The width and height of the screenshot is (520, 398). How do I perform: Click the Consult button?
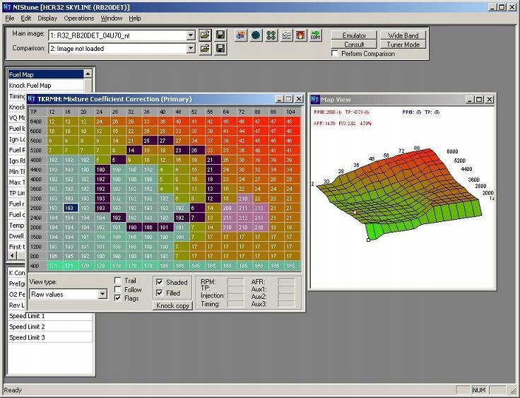354,44
